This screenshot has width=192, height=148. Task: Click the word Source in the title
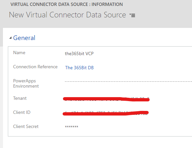(115, 15)
